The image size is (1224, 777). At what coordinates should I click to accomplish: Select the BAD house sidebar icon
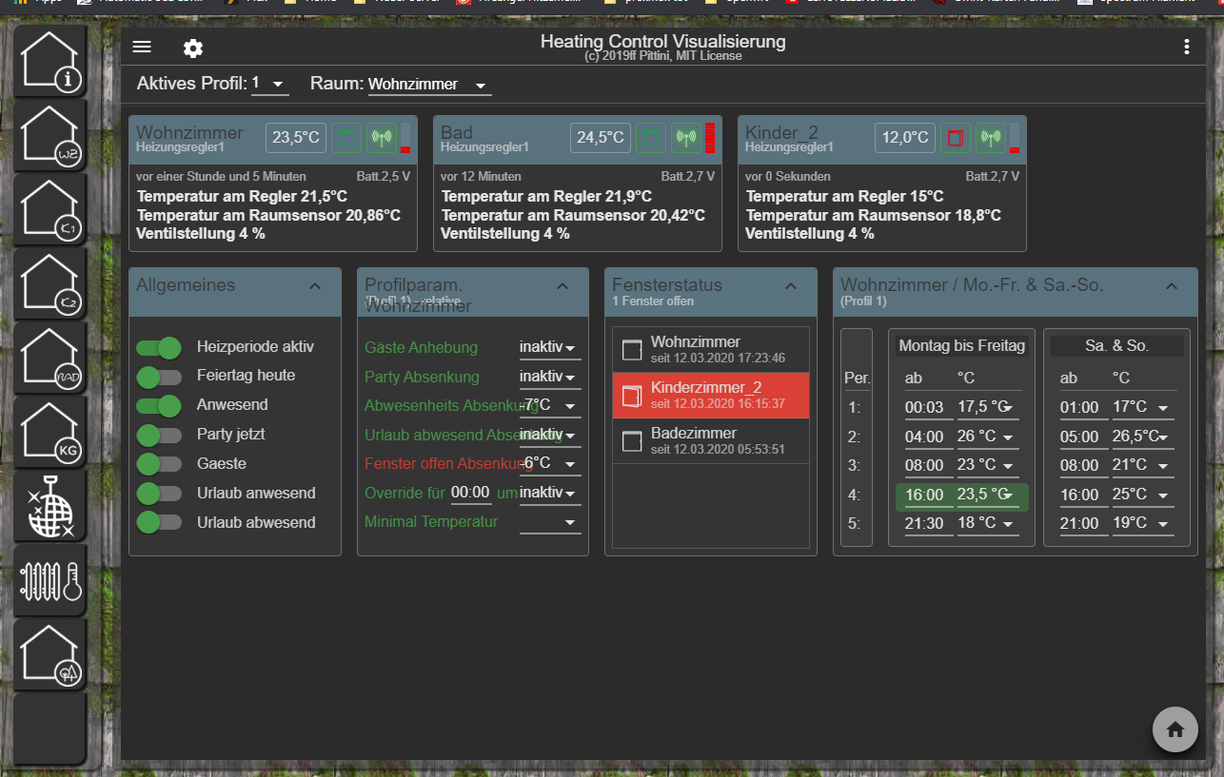click(50, 359)
